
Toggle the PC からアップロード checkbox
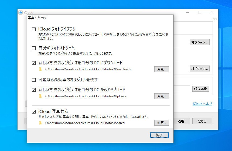coord(34,90)
